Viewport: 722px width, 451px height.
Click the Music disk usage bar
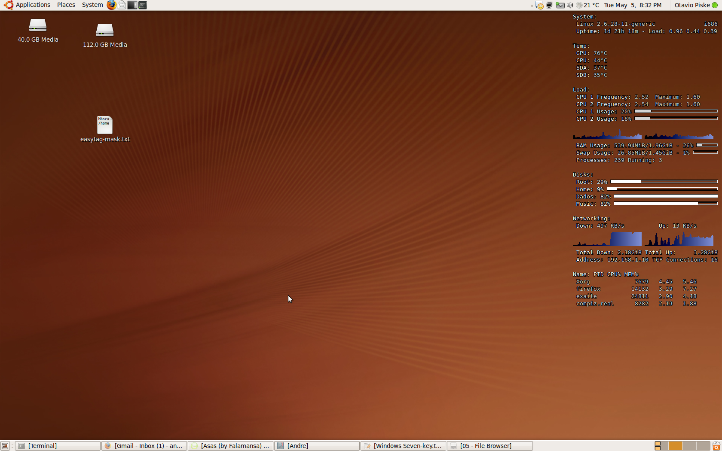tap(666, 204)
